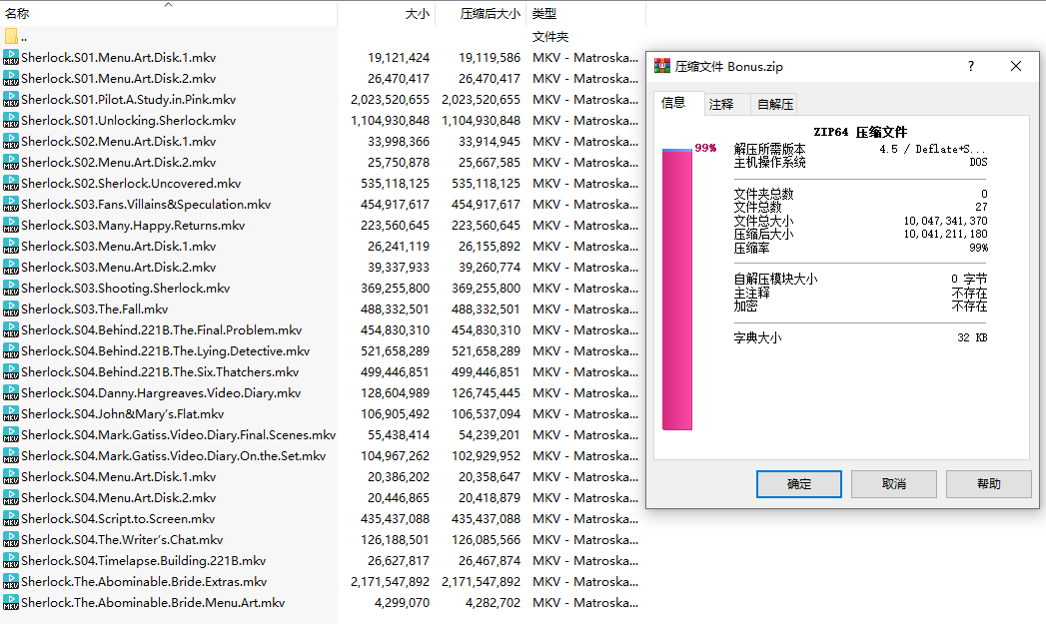The image size is (1046, 624).
Task: Click the help question mark in the dialog title bar
Action: (x=971, y=67)
